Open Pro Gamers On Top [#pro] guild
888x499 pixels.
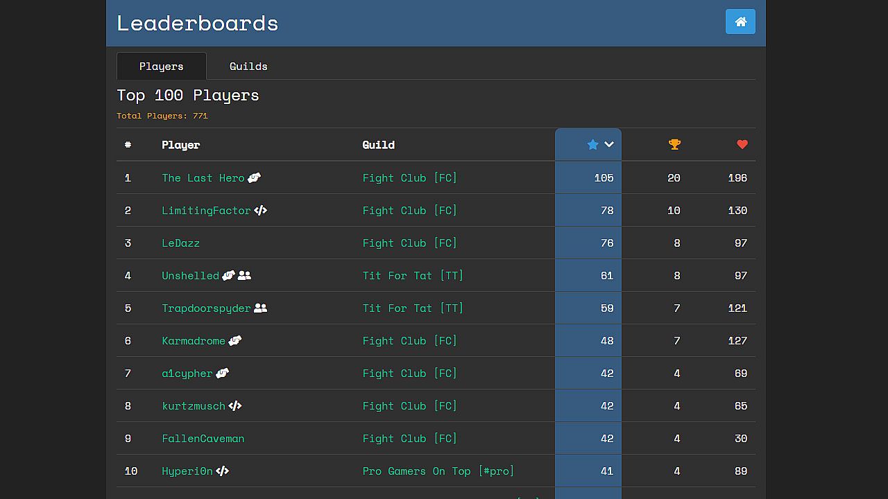pyautogui.click(x=438, y=471)
